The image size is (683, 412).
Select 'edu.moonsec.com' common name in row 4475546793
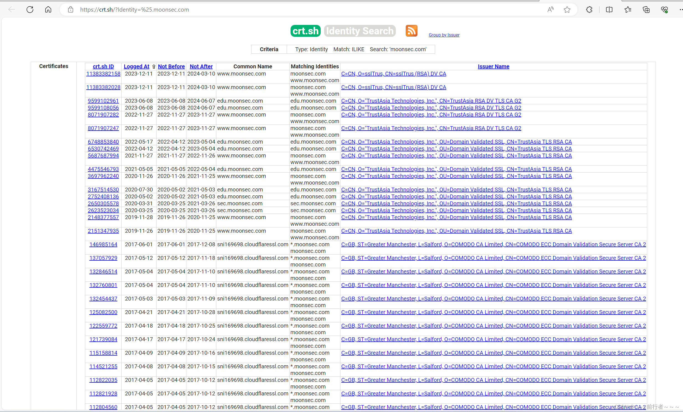240,169
